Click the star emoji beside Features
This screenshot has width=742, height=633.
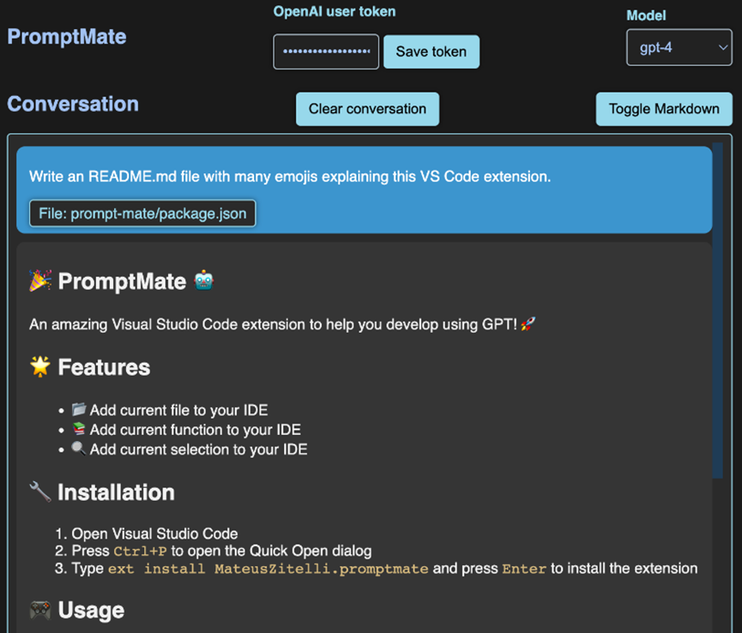pos(40,366)
